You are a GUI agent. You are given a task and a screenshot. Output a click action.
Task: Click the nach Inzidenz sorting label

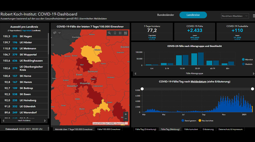(24, 121)
